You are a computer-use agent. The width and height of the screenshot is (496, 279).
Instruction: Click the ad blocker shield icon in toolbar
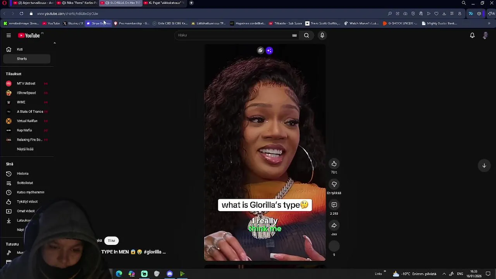point(413,14)
